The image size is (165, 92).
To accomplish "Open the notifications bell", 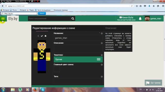I will [x=140, y=19].
